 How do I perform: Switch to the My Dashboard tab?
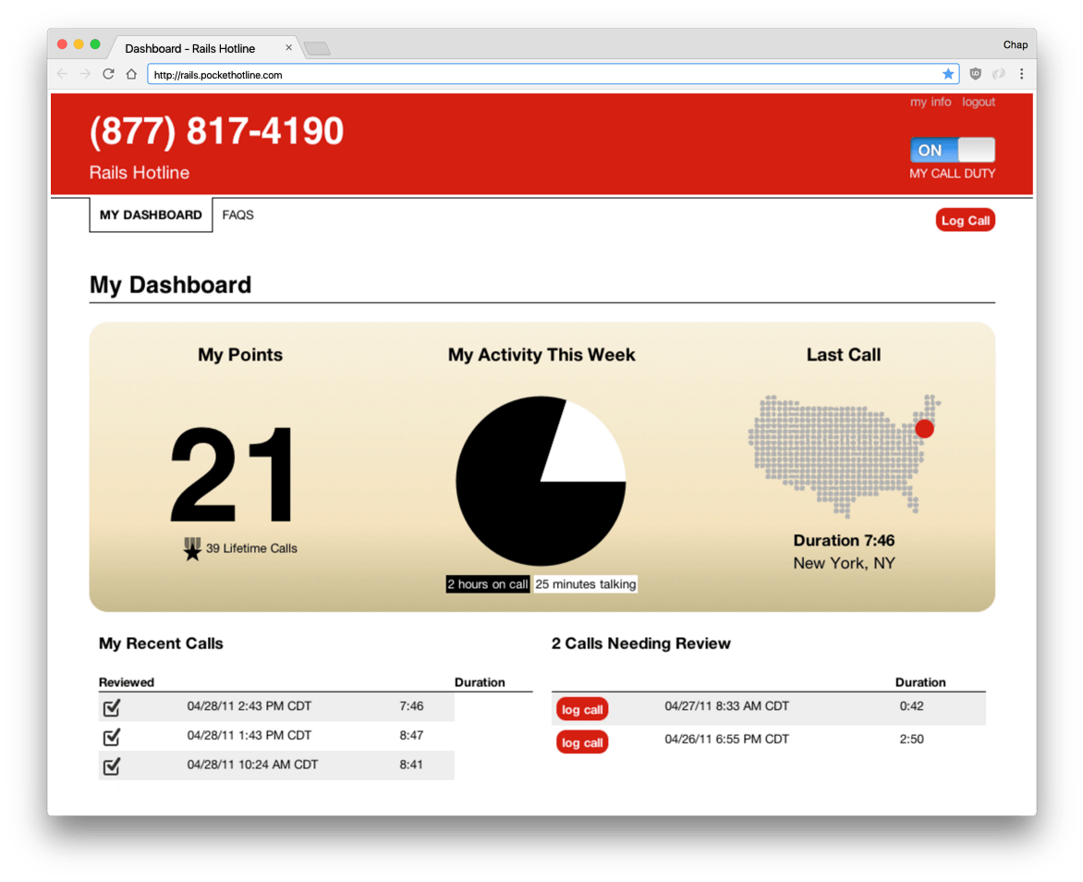point(151,215)
